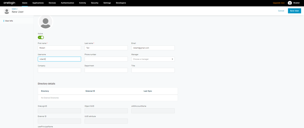Click the Phone number input field

(106, 59)
